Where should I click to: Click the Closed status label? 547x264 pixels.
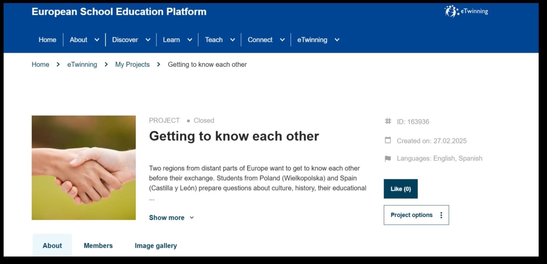[x=204, y=121]
